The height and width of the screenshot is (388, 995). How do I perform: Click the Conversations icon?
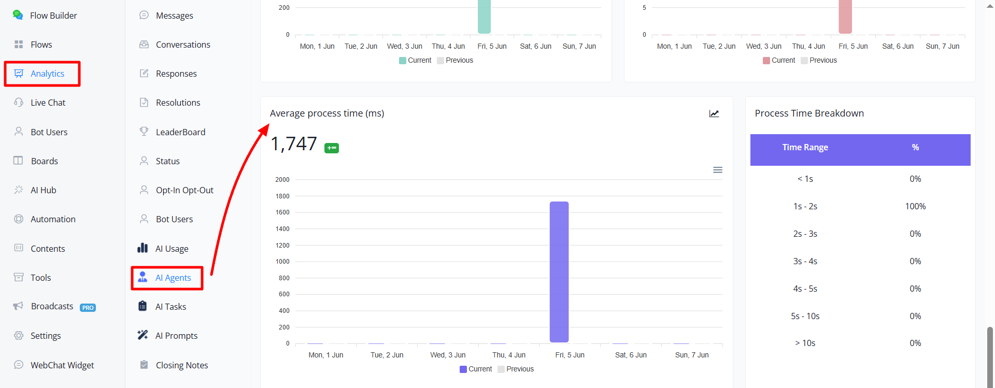[144, 45]
